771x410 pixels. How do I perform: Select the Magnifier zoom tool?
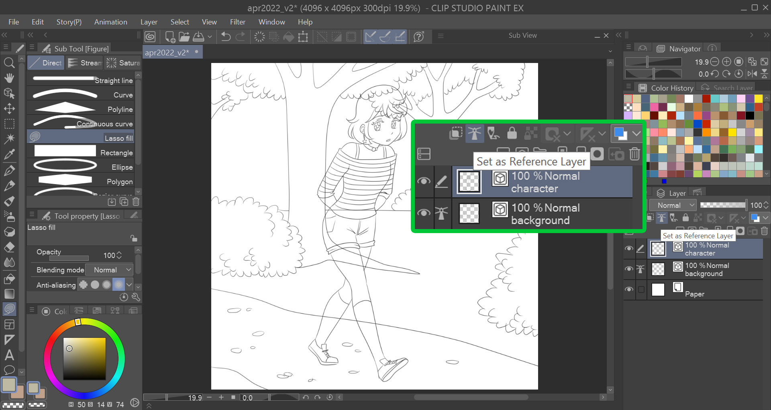(9, 63)
